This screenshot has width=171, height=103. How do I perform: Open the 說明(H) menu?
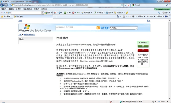click(x=44, y=9)
